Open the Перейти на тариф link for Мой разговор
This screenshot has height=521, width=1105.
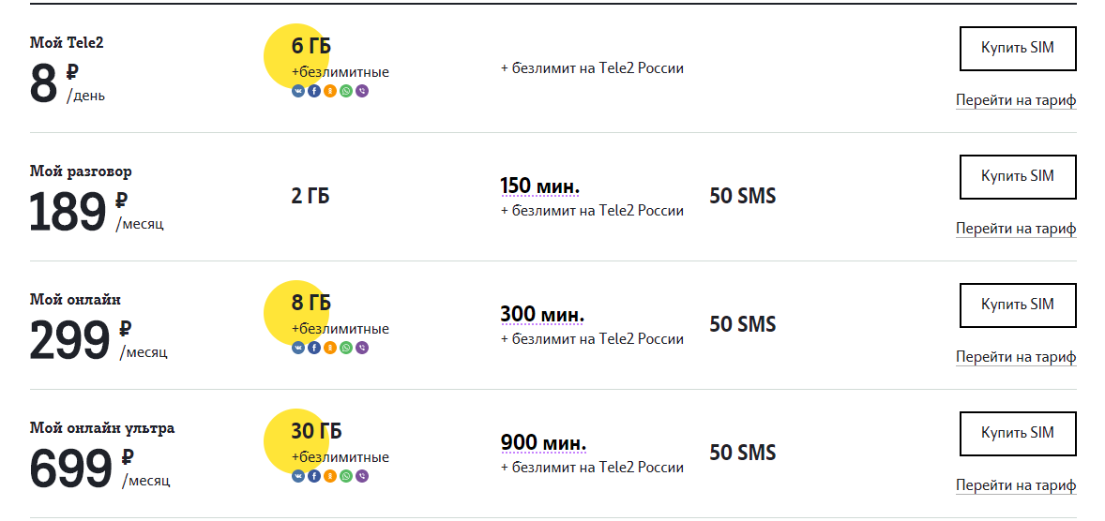point(1016,229)
